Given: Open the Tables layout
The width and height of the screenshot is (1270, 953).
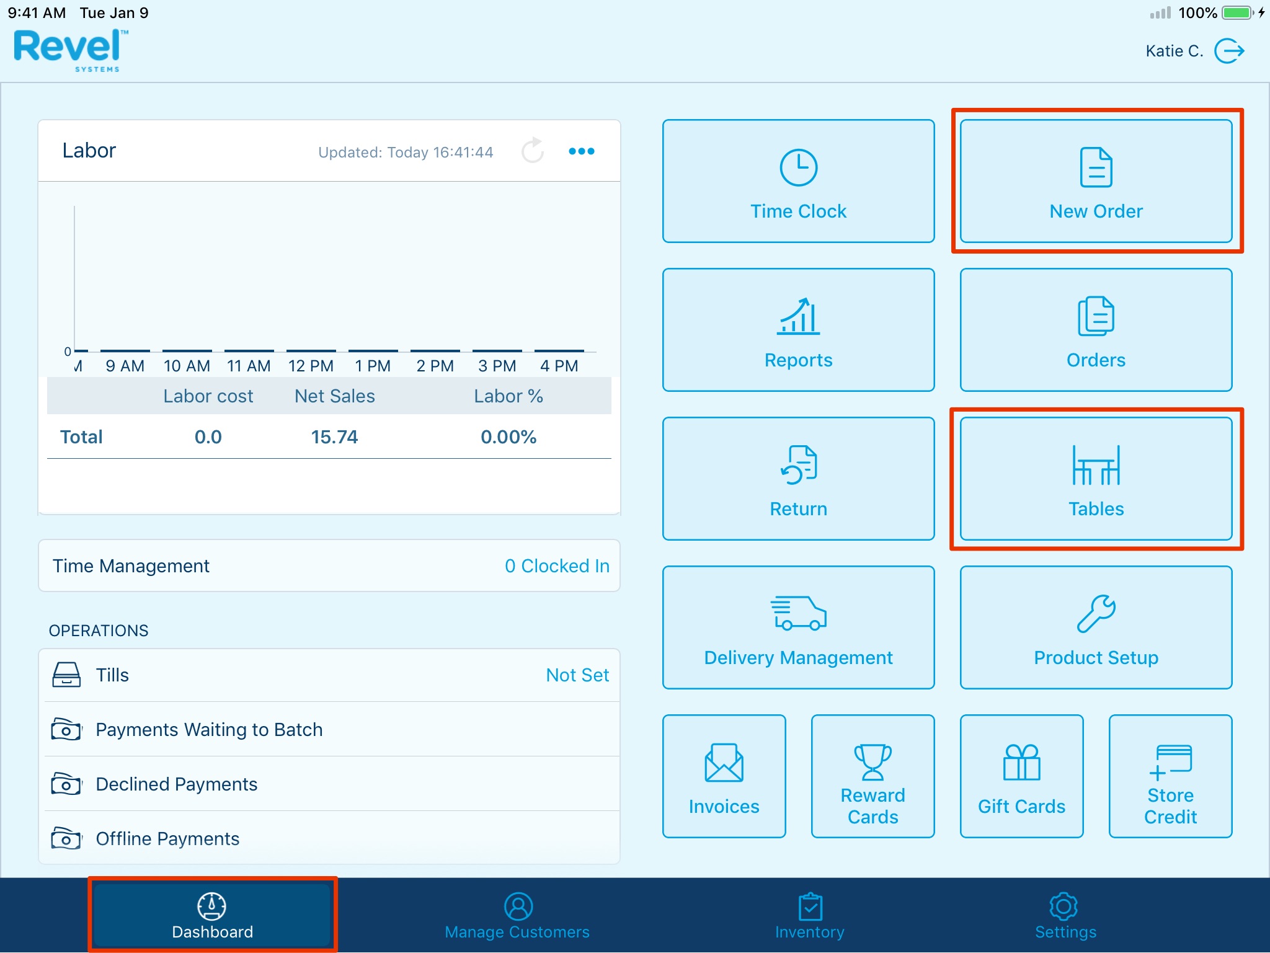Looking at the screenshot, I should pyautogui.click(x=1096, y=479).
